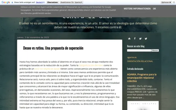
Task: Follow the desigmificación del sexo link
Action: (x=91, y=65)
